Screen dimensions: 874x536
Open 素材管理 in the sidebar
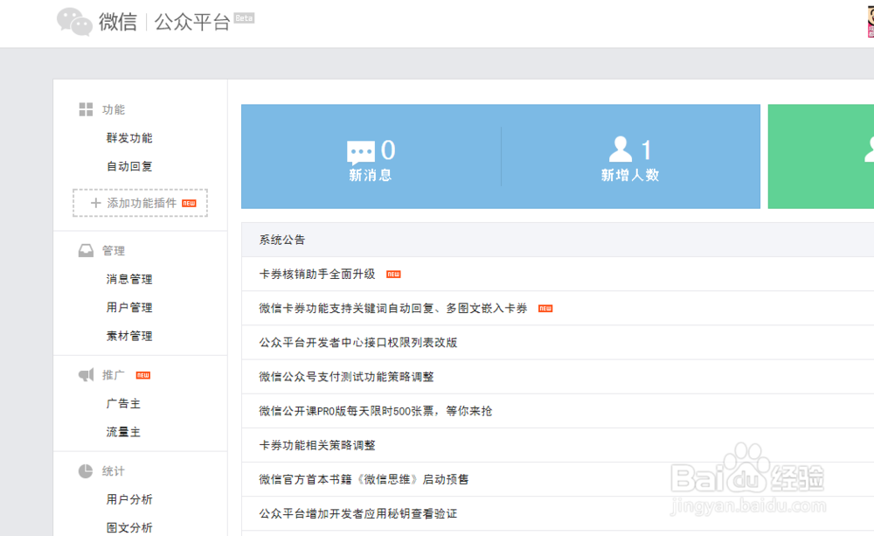(128, 335)
